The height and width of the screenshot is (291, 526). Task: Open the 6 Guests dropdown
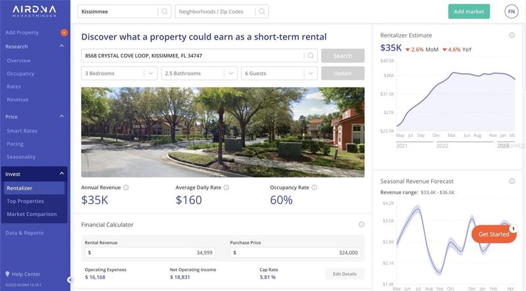tap(279, 73)
